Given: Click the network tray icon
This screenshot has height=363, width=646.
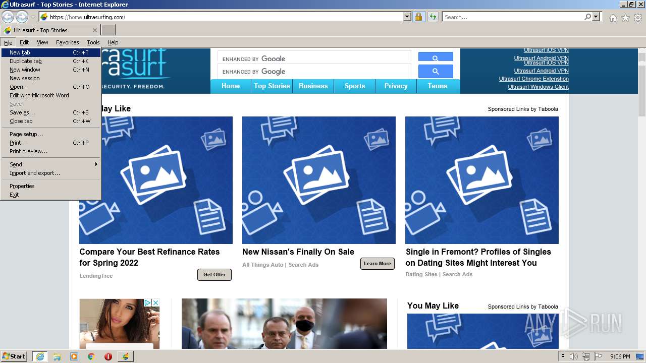Looking at the screenshot, I should tap(586, 356).
